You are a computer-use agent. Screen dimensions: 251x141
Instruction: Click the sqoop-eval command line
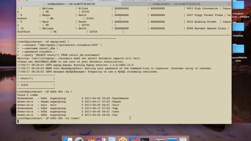[x=43, y=42]
